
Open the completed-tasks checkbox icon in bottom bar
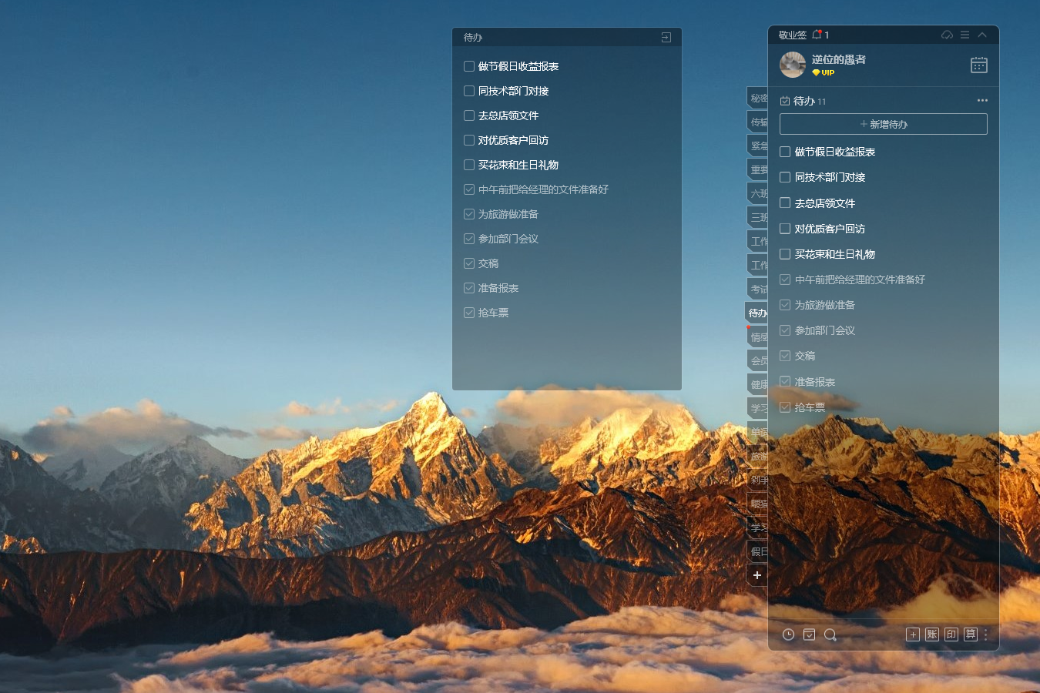809,634
